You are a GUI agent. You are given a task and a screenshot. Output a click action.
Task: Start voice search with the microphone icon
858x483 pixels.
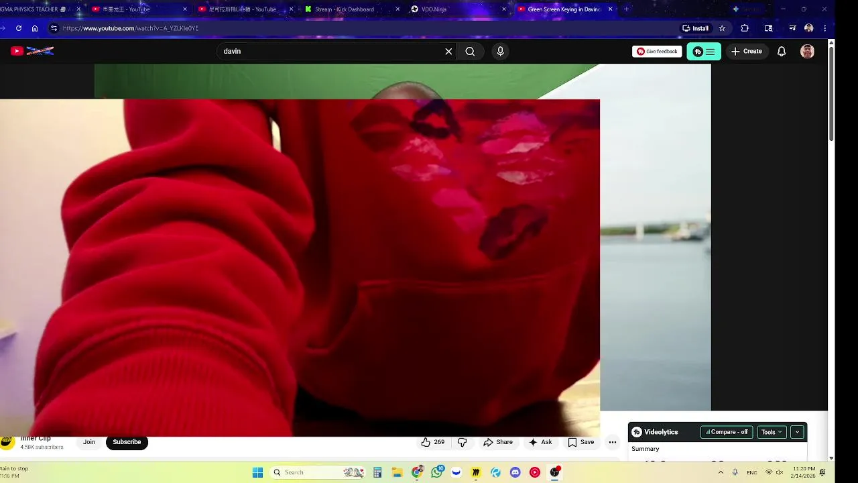pos(500,52)
